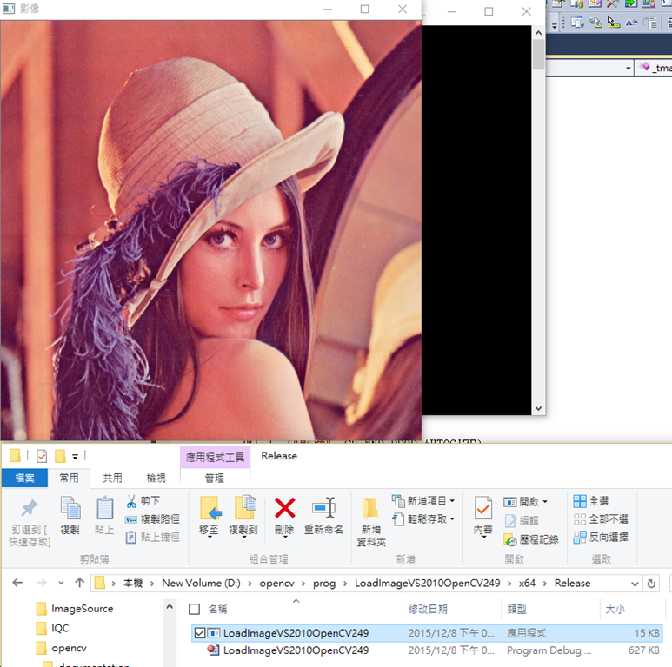Click Select none (全部不選)
The width and height of the screenshot is (672, 667).
(601, 519)
